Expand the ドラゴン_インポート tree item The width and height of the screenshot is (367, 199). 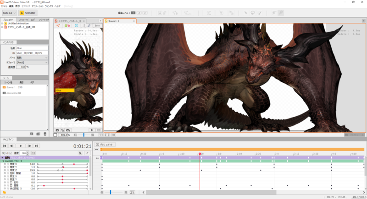point(2,27)
